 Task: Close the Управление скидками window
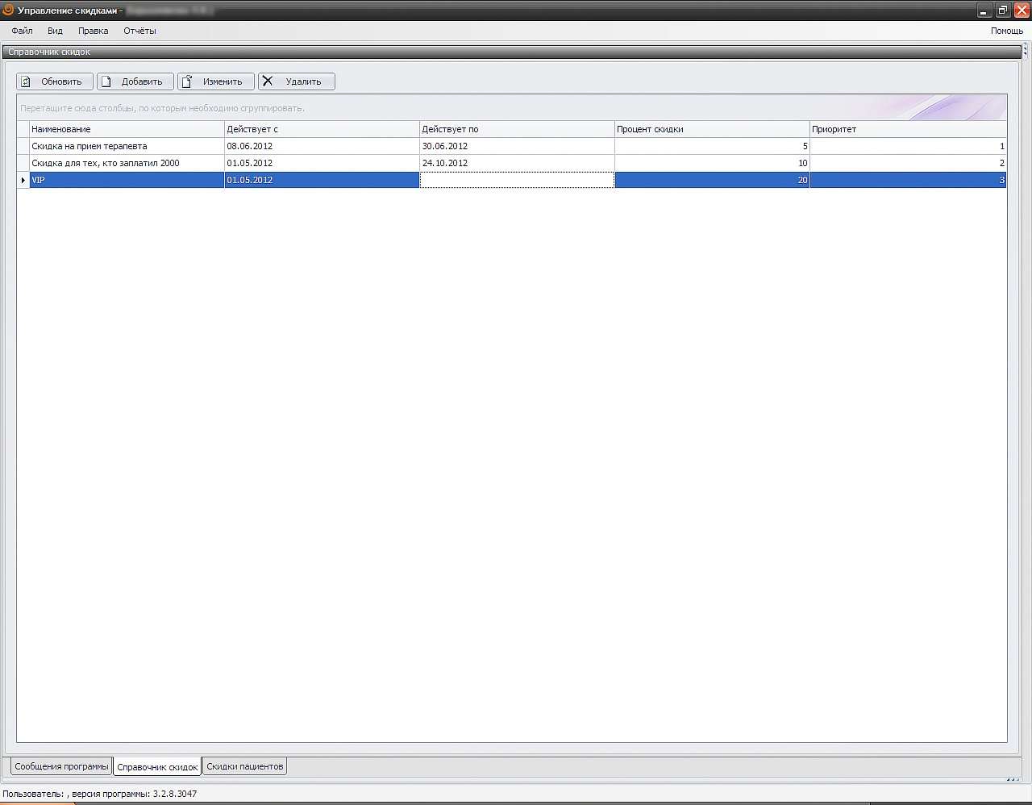1022,10
